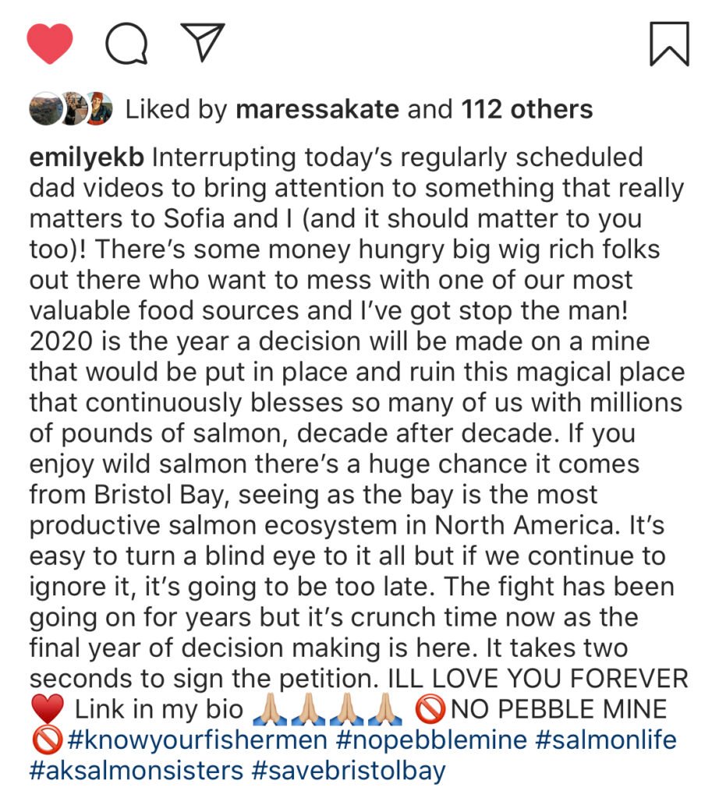
Task: Tap the middle liker avatar
Action: coord(72,110)
